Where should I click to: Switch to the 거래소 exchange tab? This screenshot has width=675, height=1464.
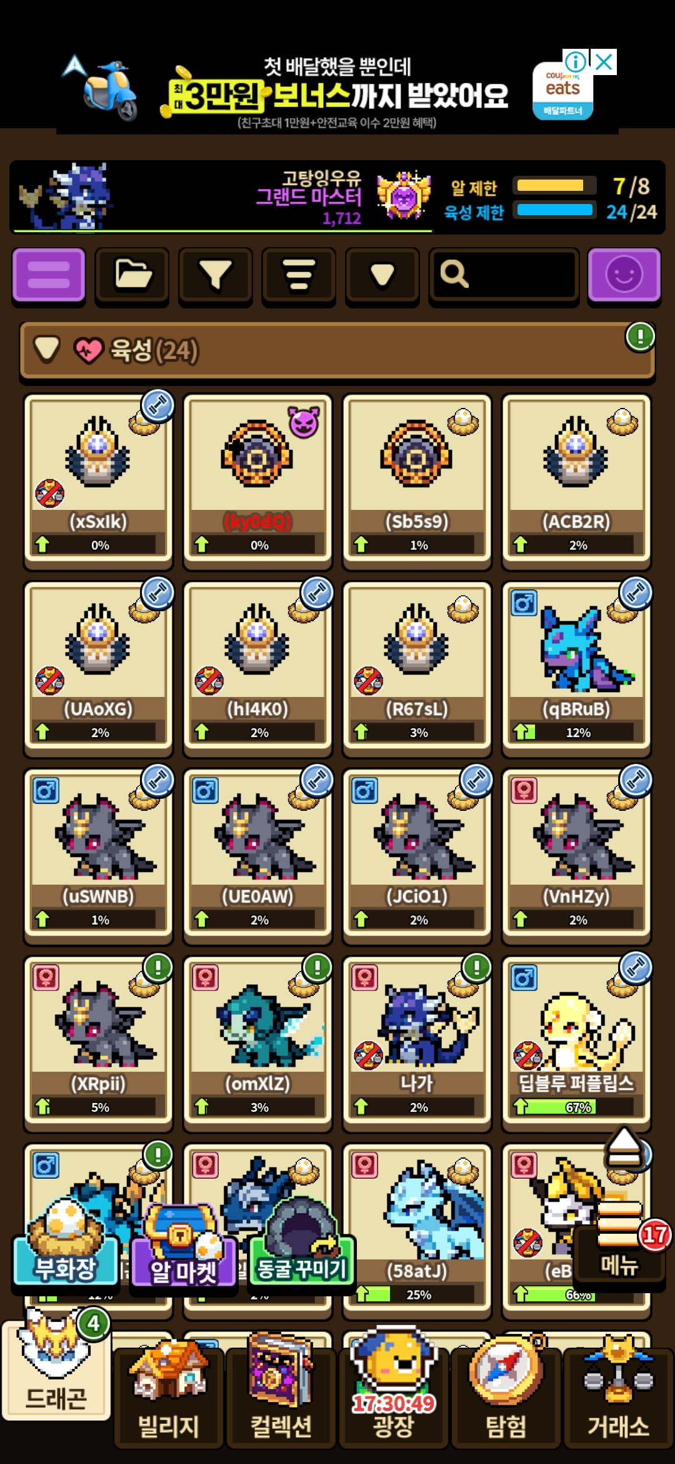(618, 1392)
